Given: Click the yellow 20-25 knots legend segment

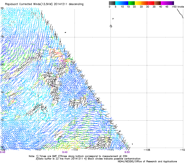Looking at the screenshot, I should (x=138, y=3).
